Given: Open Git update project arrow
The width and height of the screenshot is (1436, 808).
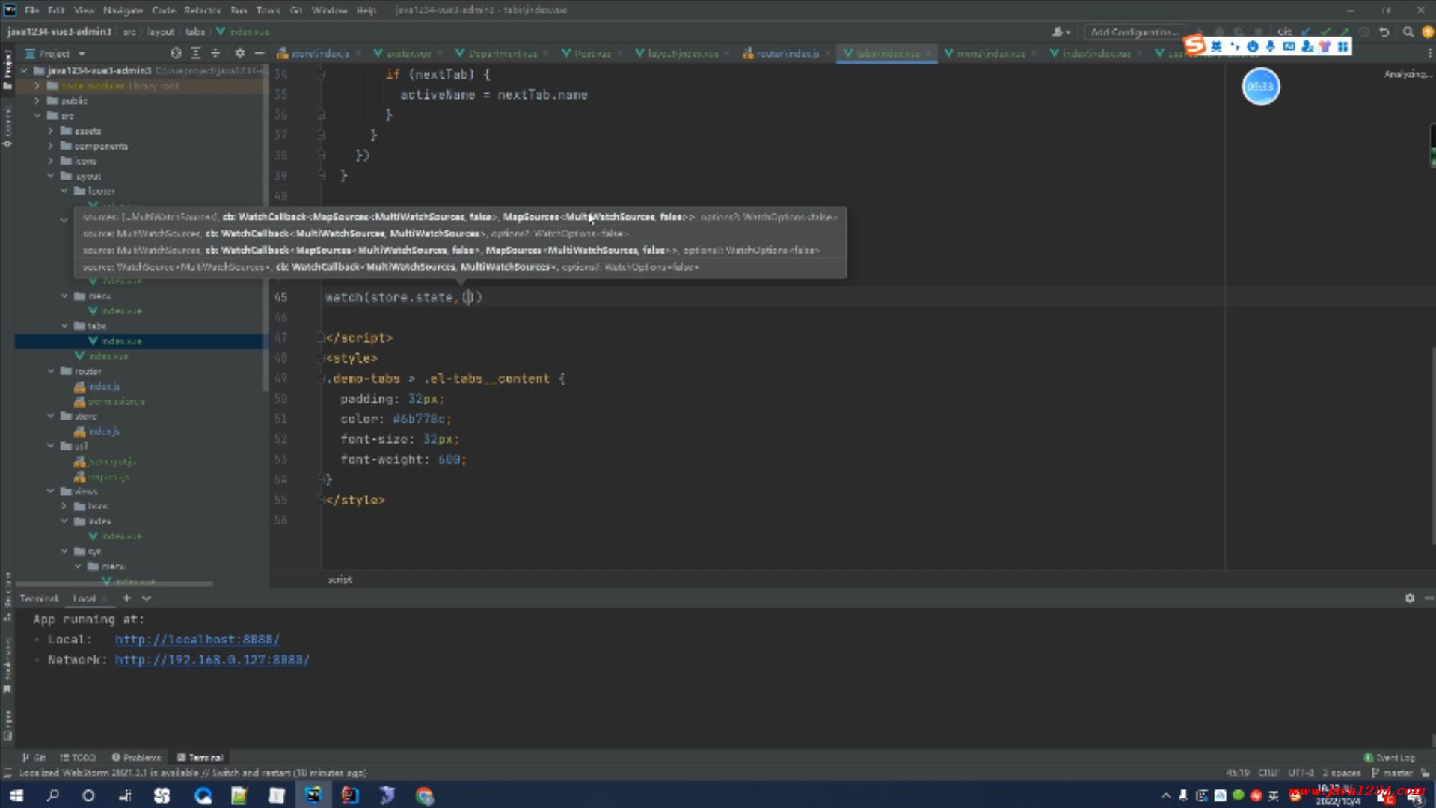Looking at the screenshot, I should (x=1306, y=32).
